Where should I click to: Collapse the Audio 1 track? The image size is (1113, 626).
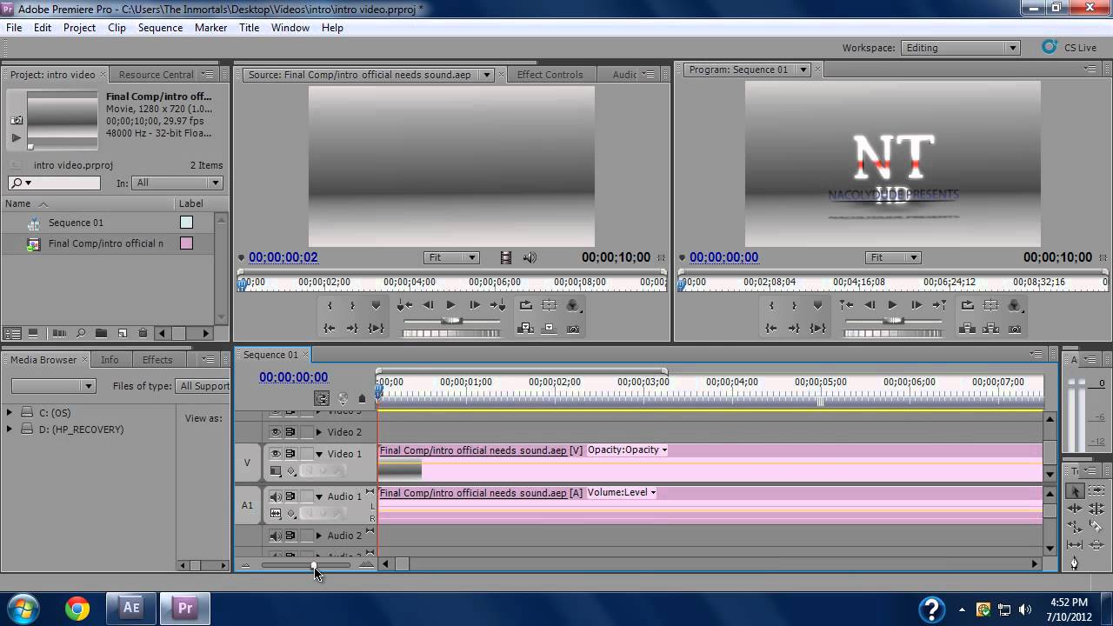pyautogui.click(x=318, y=496)
